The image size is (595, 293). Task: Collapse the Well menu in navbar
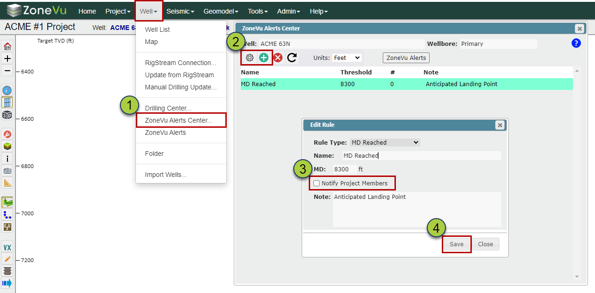click(149, 11)
